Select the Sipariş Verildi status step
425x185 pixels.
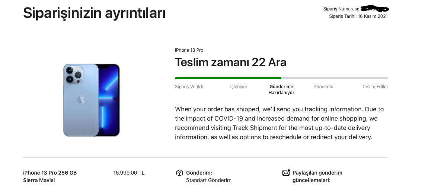tap(189, 87)
